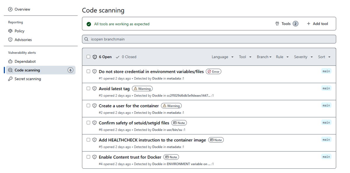The height and width of the screenshot is (173, 350).
Task: Show the 0 Closed alerts tab
Action: 126,57
